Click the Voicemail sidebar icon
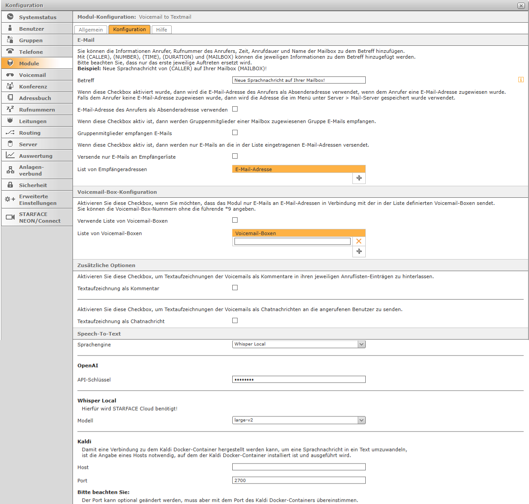This screenshot has width=529, height=504. 10,75
